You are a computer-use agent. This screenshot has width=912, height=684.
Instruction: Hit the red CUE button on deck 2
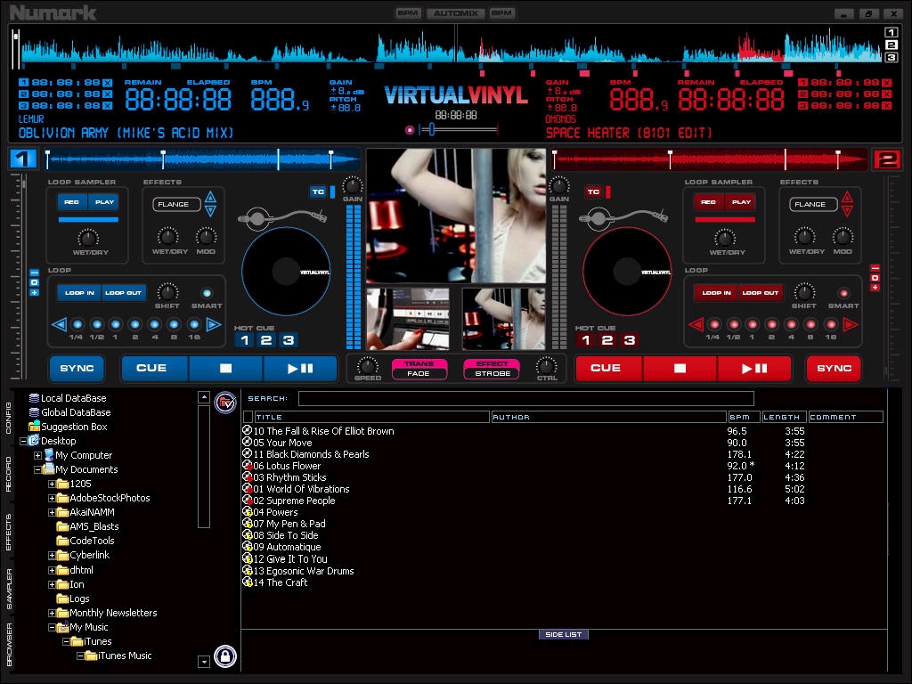click(x=608, y=368)
